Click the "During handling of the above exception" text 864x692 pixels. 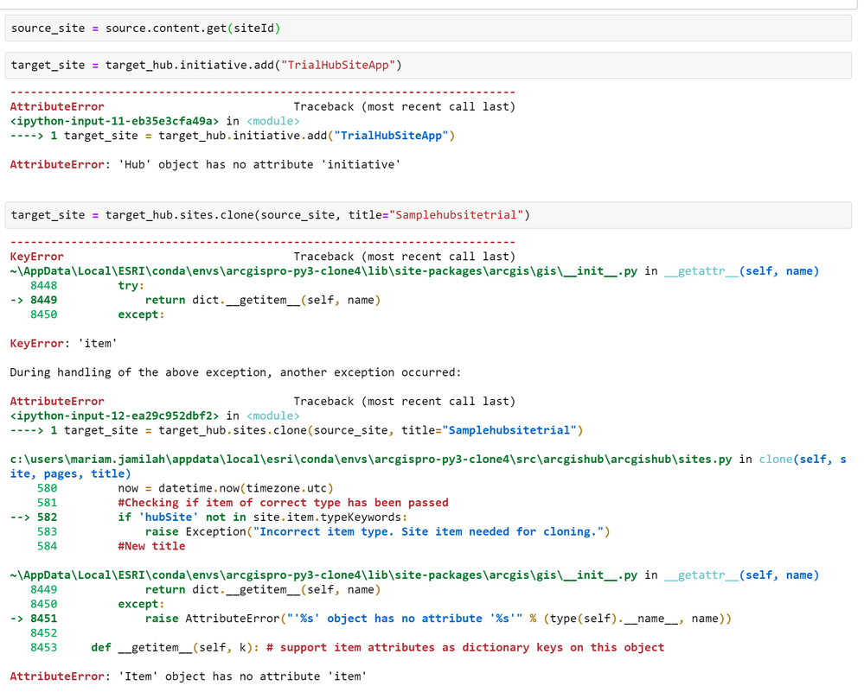(235, 372)
